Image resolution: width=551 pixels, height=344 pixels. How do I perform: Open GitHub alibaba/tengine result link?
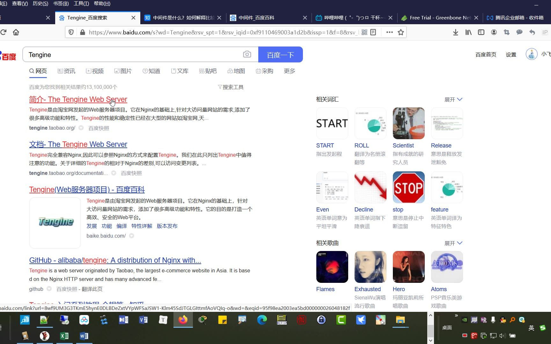pyautogui.click(x=115, y=260)
